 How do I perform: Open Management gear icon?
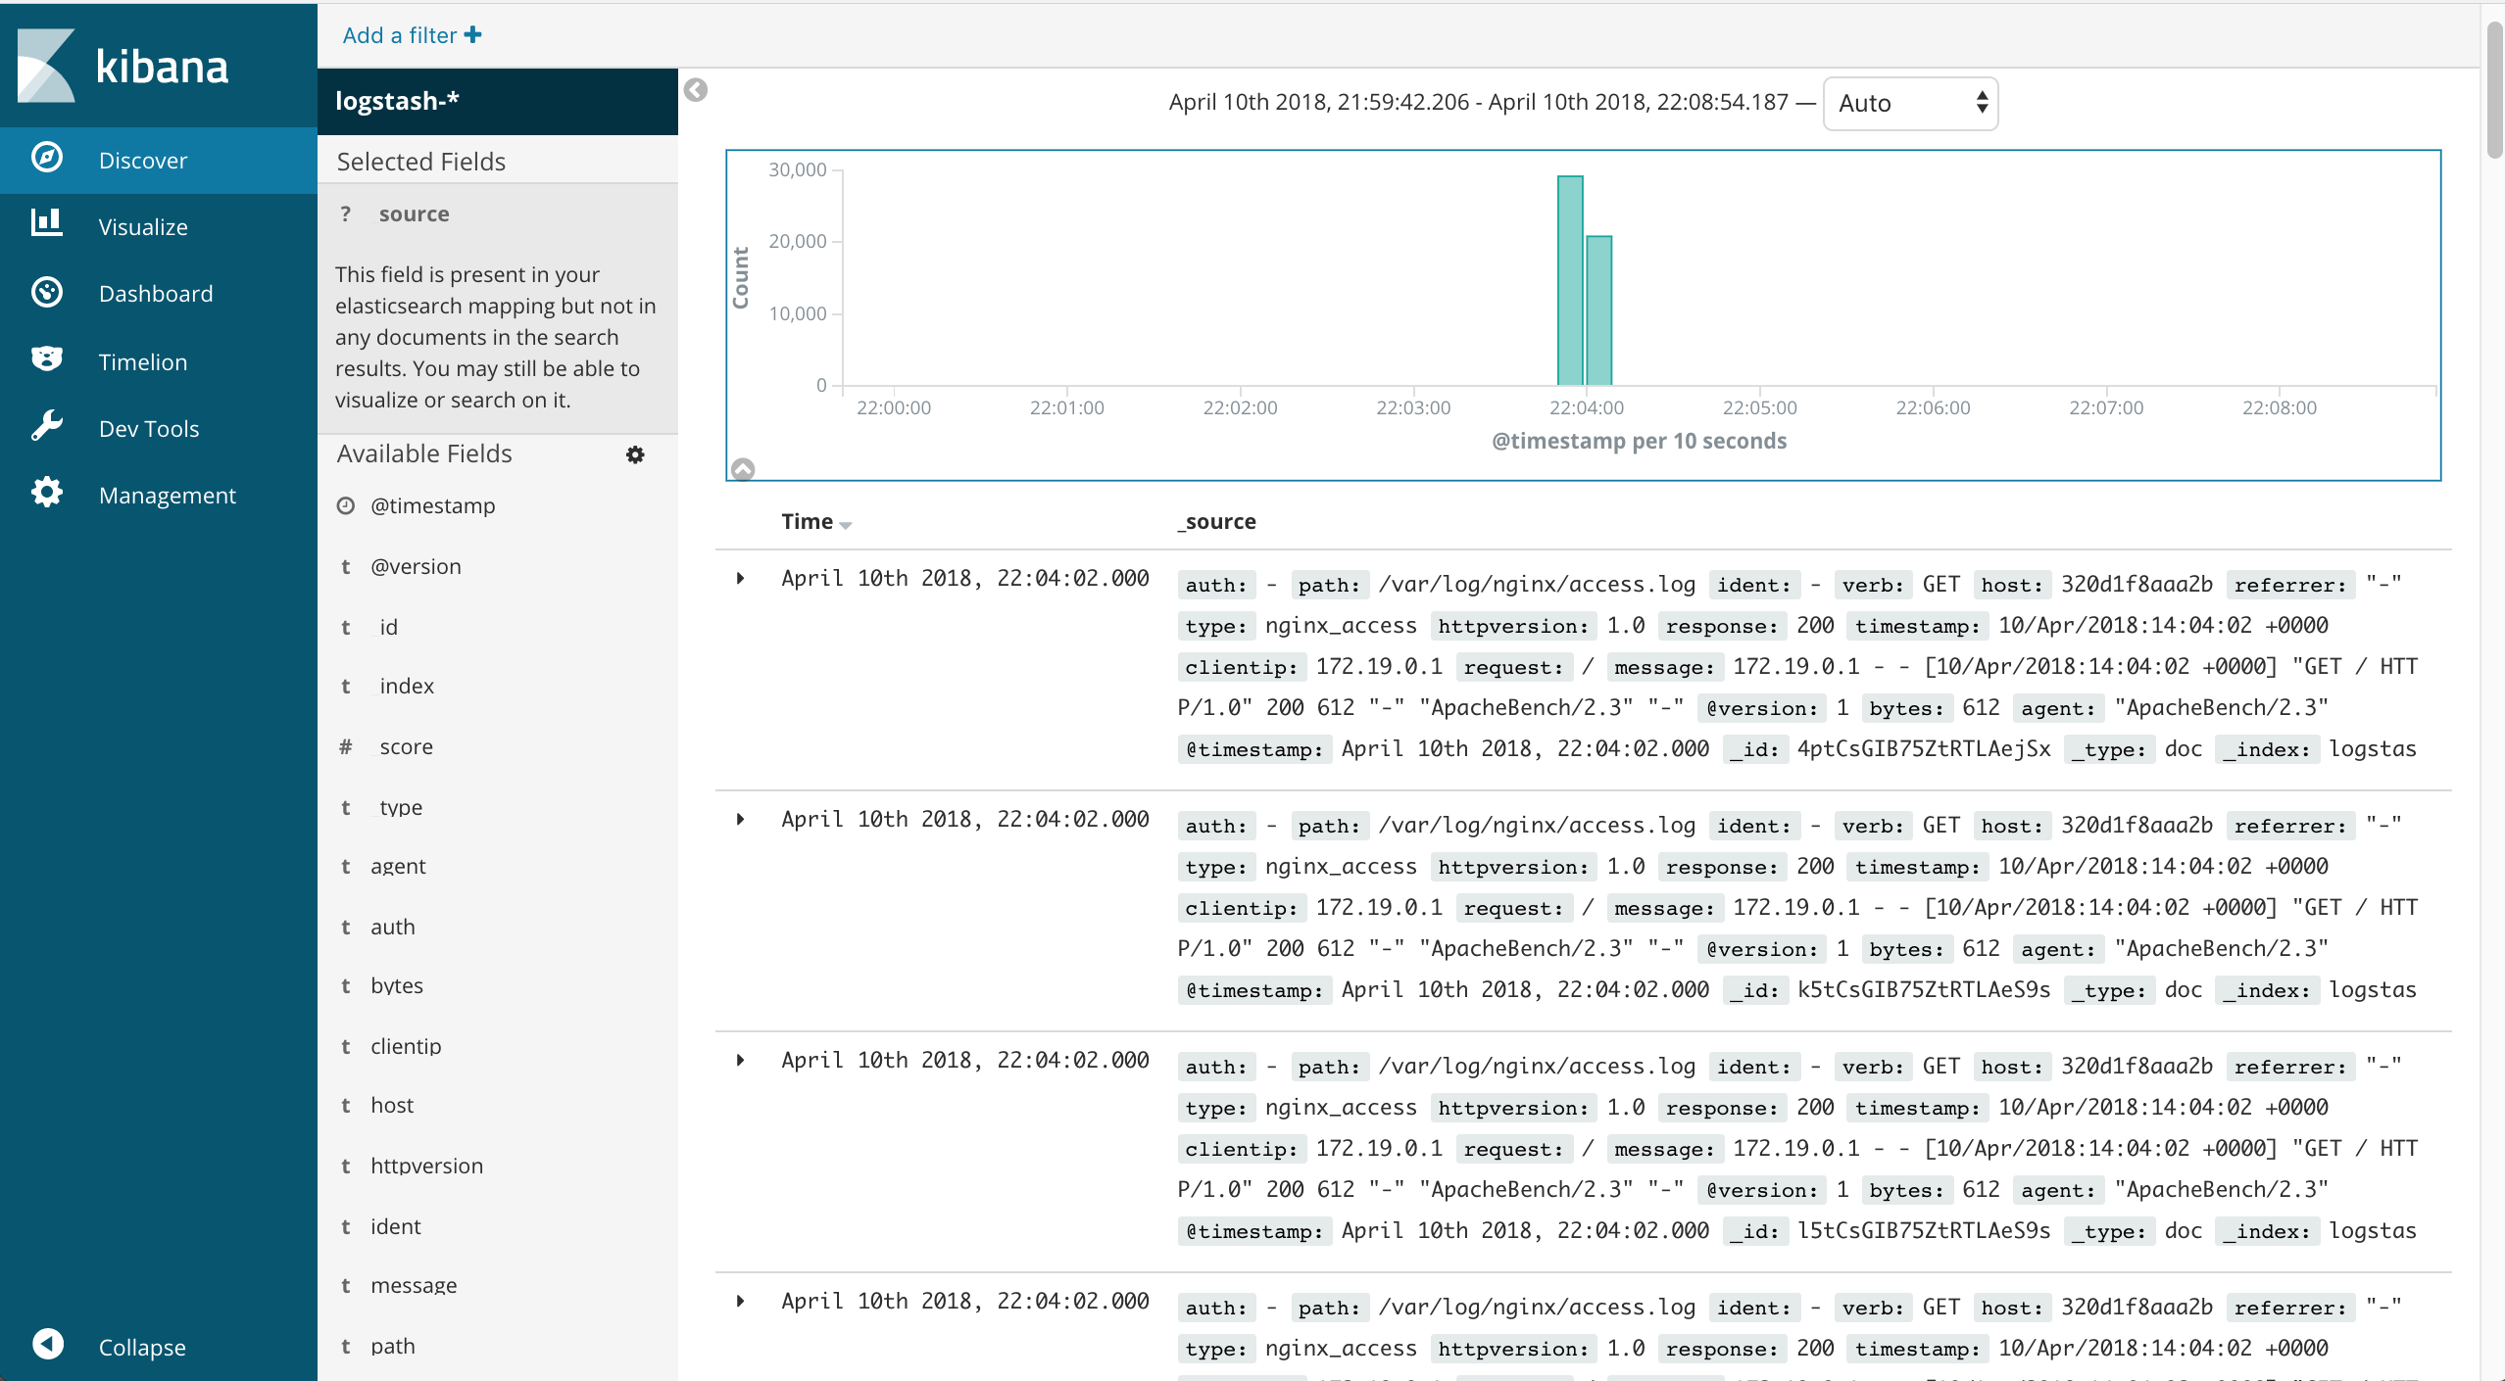[x=47, y=493]
